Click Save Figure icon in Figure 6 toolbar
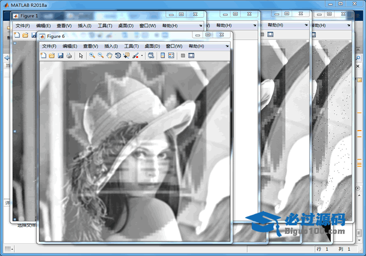This screenshot has width=366, height=256. (x=60, y=55)
